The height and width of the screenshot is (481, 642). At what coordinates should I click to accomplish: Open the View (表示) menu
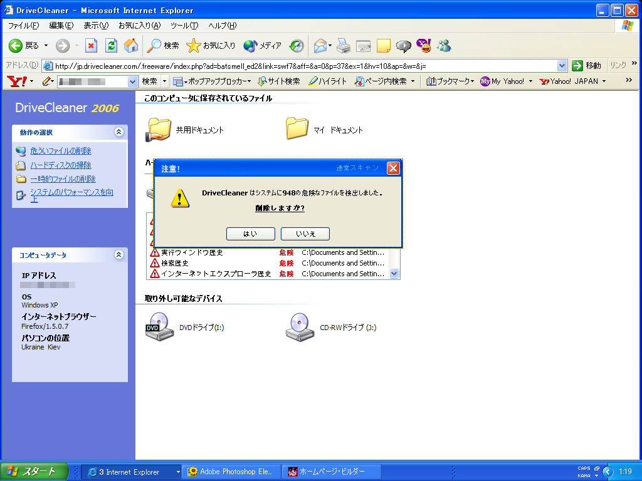coord(96,25)
